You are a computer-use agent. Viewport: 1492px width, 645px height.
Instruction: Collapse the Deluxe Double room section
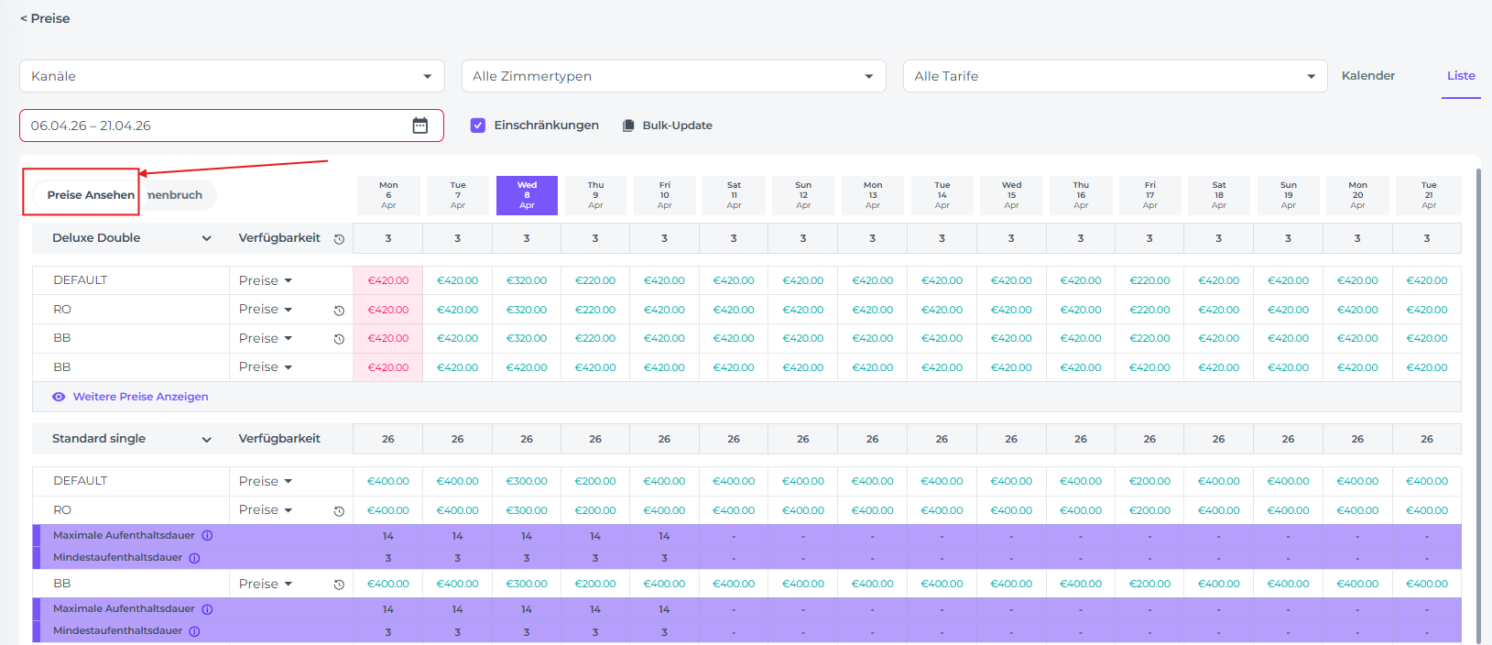[x=207, y=238]
